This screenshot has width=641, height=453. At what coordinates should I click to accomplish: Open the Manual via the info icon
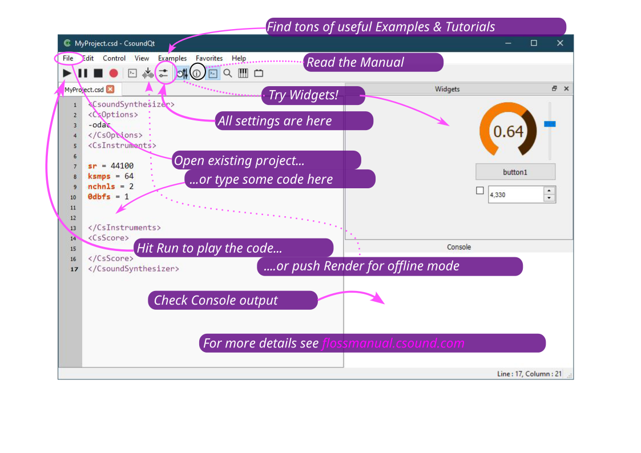click(197, 74)
